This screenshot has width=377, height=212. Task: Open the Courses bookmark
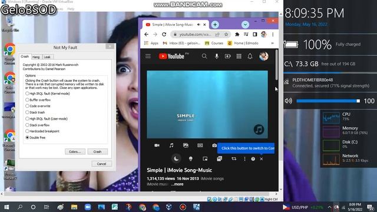coord(214,43)
